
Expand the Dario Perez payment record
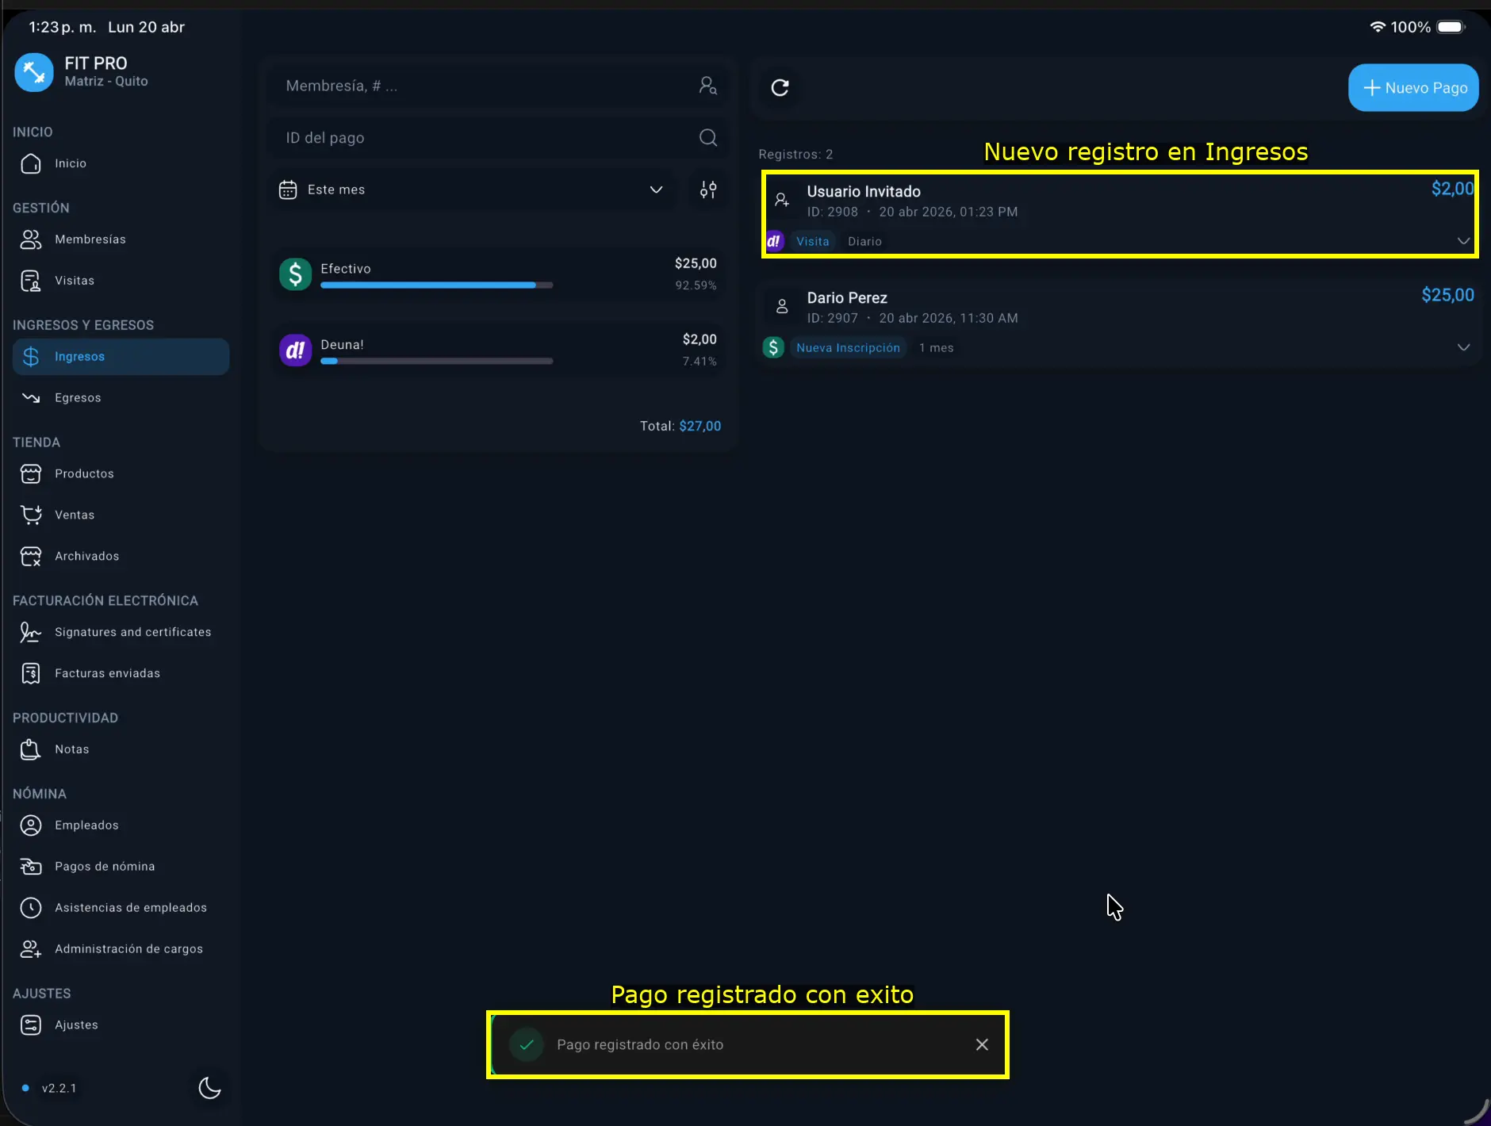click(x=1463, y=347)
